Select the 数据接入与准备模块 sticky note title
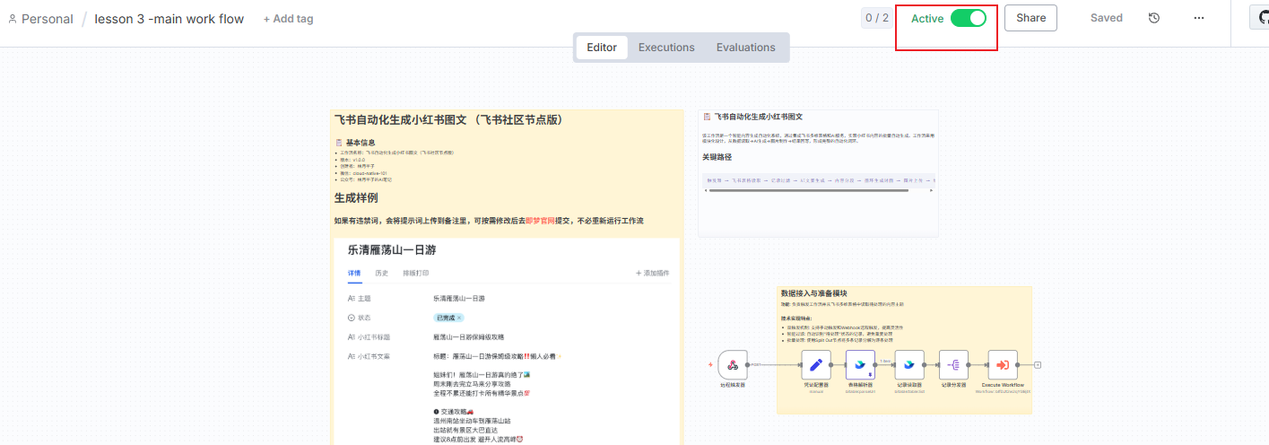The image size is (1269, 445). (812, 293)
